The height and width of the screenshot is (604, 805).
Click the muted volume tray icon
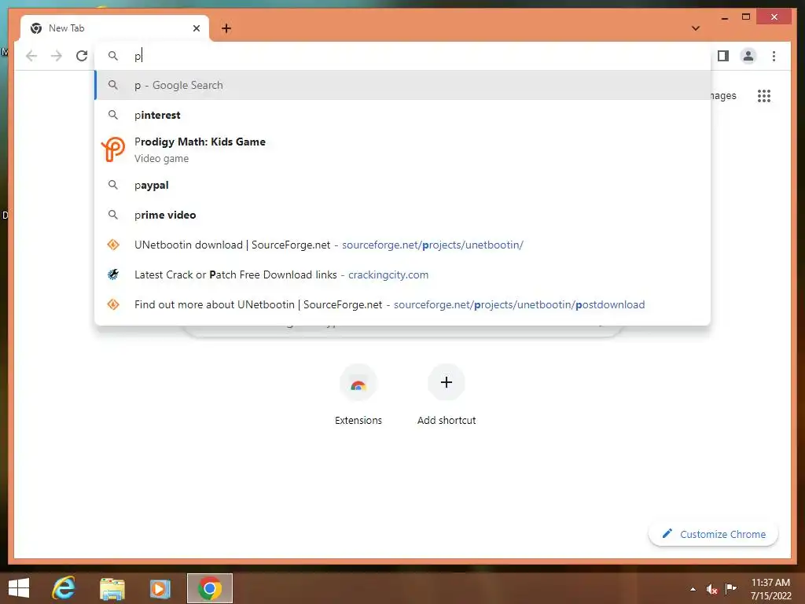711,589
